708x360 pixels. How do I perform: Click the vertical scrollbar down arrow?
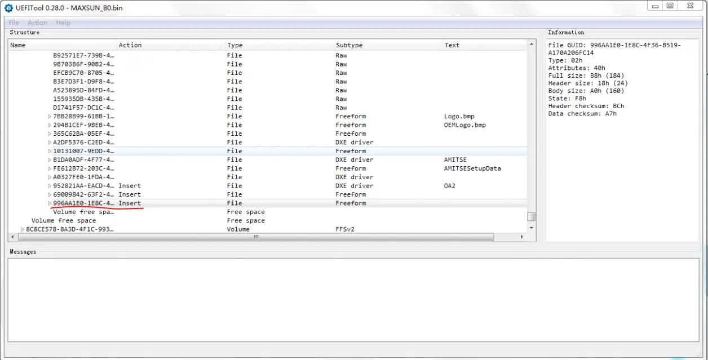[532, 228]
